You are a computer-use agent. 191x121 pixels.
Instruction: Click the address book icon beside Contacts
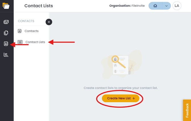pyautogui.click(x=20, y=31)
